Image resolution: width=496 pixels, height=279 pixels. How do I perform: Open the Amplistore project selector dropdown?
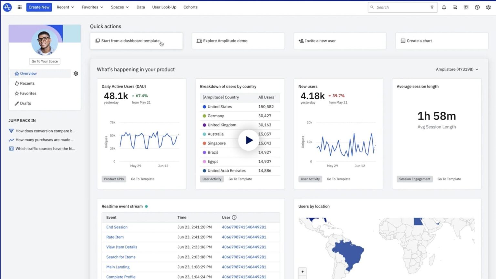[x=457, y=69]
